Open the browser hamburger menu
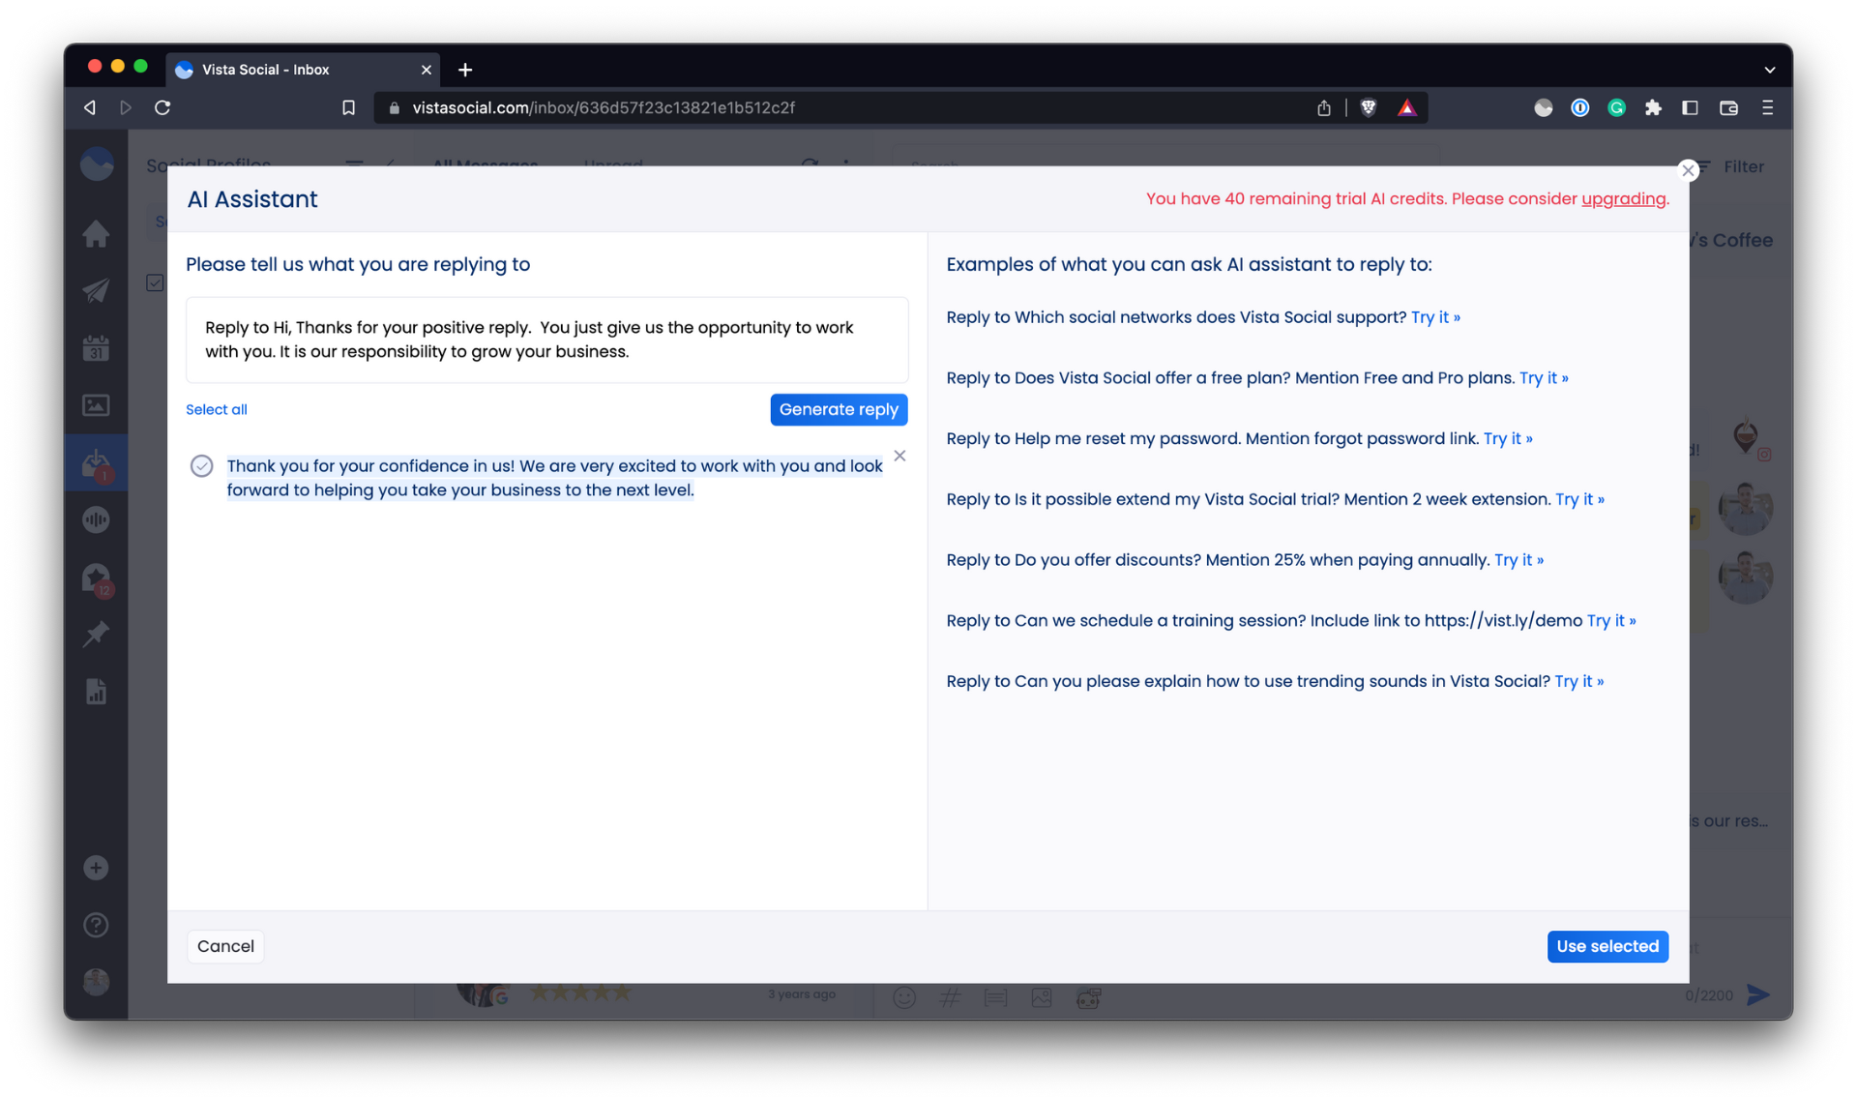The width and height of the screenshot is (1857, 1097). point(1767,107)
